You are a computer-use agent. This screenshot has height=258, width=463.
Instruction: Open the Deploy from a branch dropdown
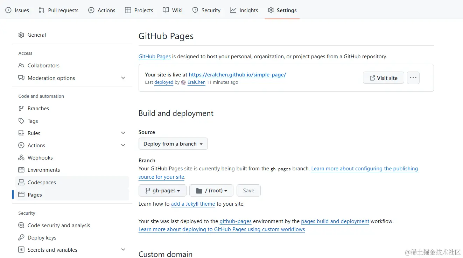click(x=173, y=144)
